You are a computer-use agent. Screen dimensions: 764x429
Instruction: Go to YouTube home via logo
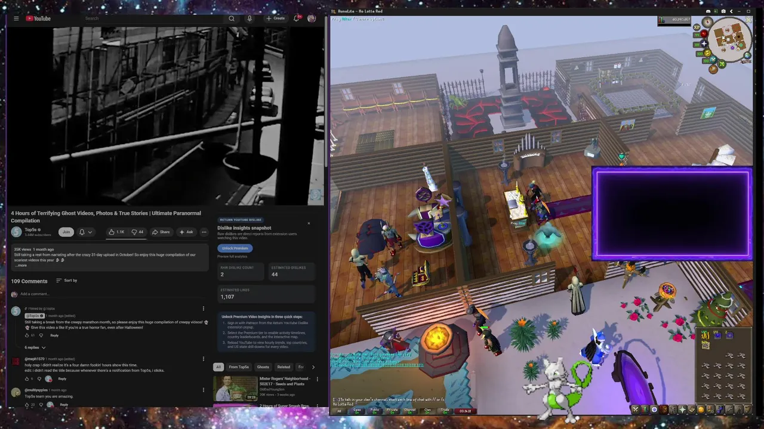38,18
